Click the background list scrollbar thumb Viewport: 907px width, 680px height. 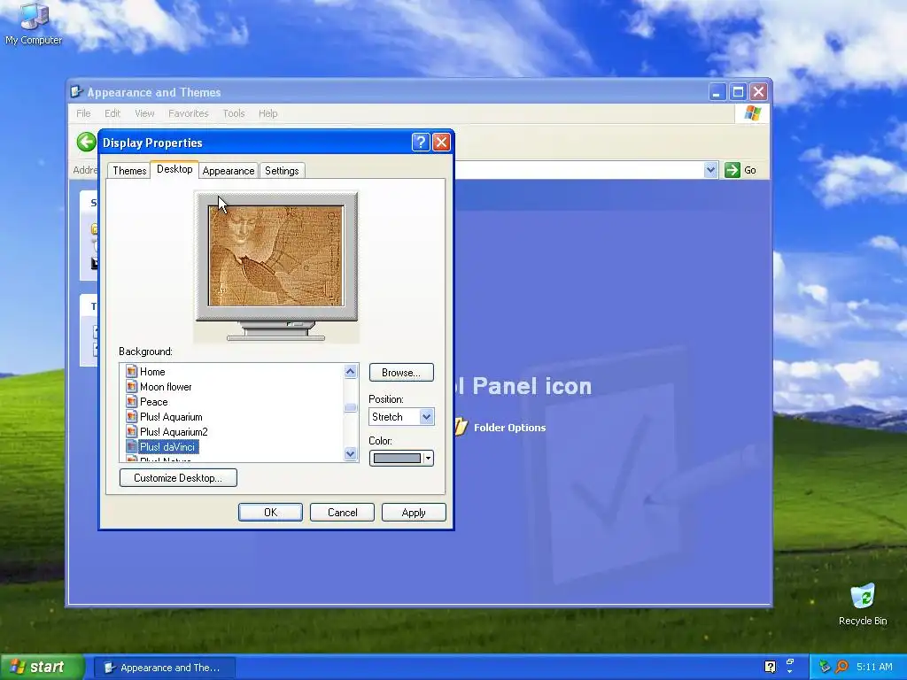point(350,407)
